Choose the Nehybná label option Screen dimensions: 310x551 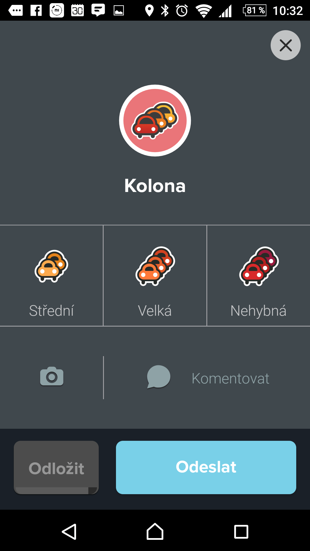pos(258,311)
